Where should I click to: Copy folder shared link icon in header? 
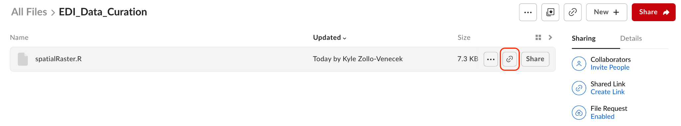(x=573, y=12)
